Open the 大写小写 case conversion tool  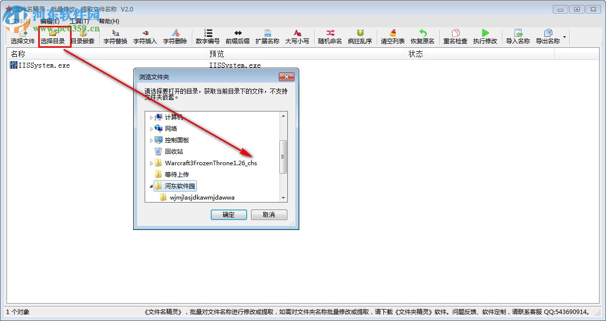[x=297, y=37]
